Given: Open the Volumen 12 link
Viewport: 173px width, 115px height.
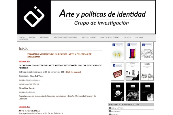Looking at the screenshot, I should click(24, 107).
